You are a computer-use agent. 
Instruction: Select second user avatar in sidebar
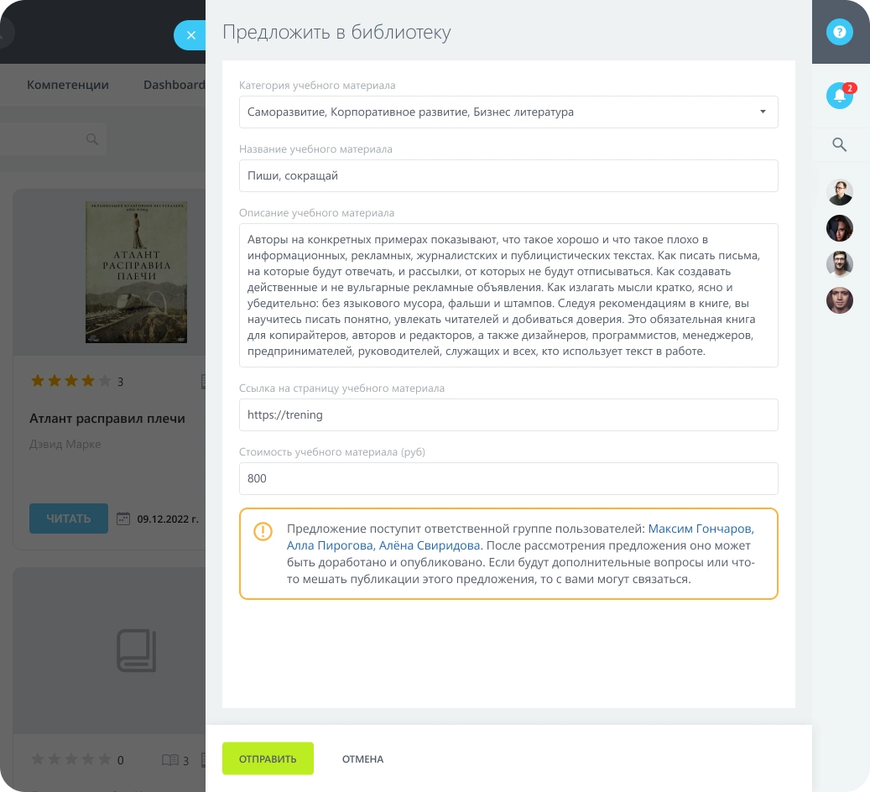(x=840, y=228)
